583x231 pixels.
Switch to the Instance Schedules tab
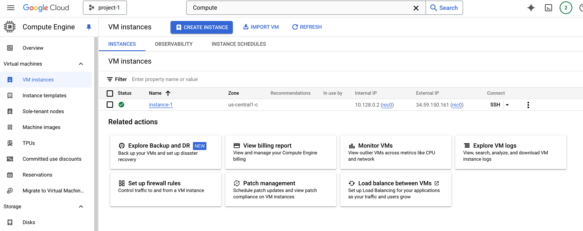click(239, 44)
